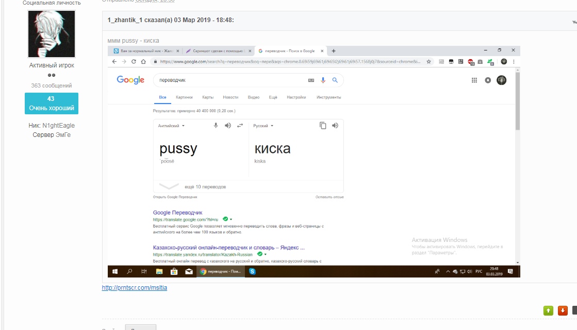Expand 'еще 10 переводов' chevron
577x330 pixels.
(169, 186)
